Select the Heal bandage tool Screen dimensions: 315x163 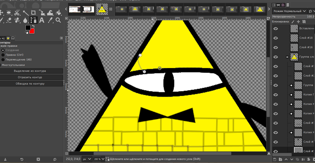coord(17,20)
